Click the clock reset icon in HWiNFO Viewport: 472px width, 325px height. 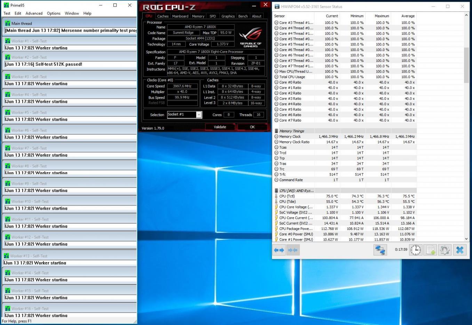416,250
